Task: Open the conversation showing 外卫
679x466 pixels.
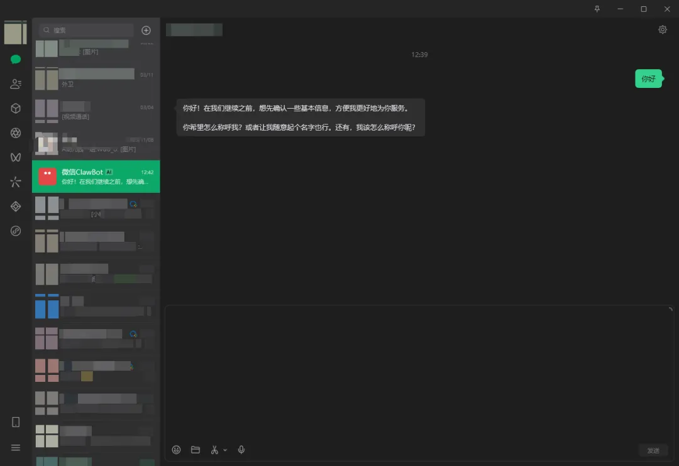Action: coord(96,79)
